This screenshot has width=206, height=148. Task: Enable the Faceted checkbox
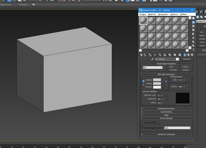pos(180,70)
